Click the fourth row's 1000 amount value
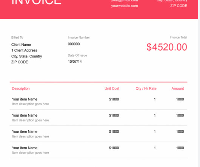This screenshot has height=167, width=200. pyautogui.click(x=180, y=148)
